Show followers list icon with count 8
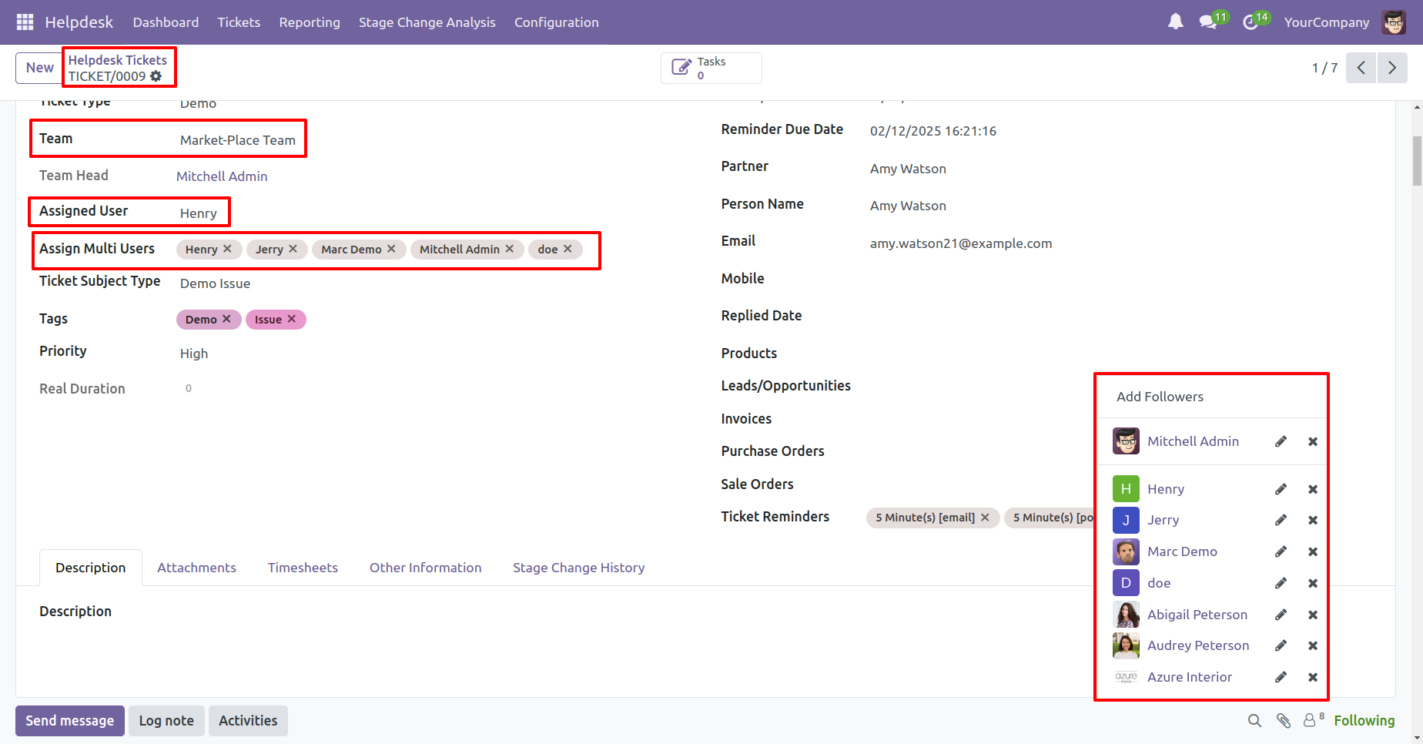The width and height of the screenshot is (1423, 744). [1313, 720]
